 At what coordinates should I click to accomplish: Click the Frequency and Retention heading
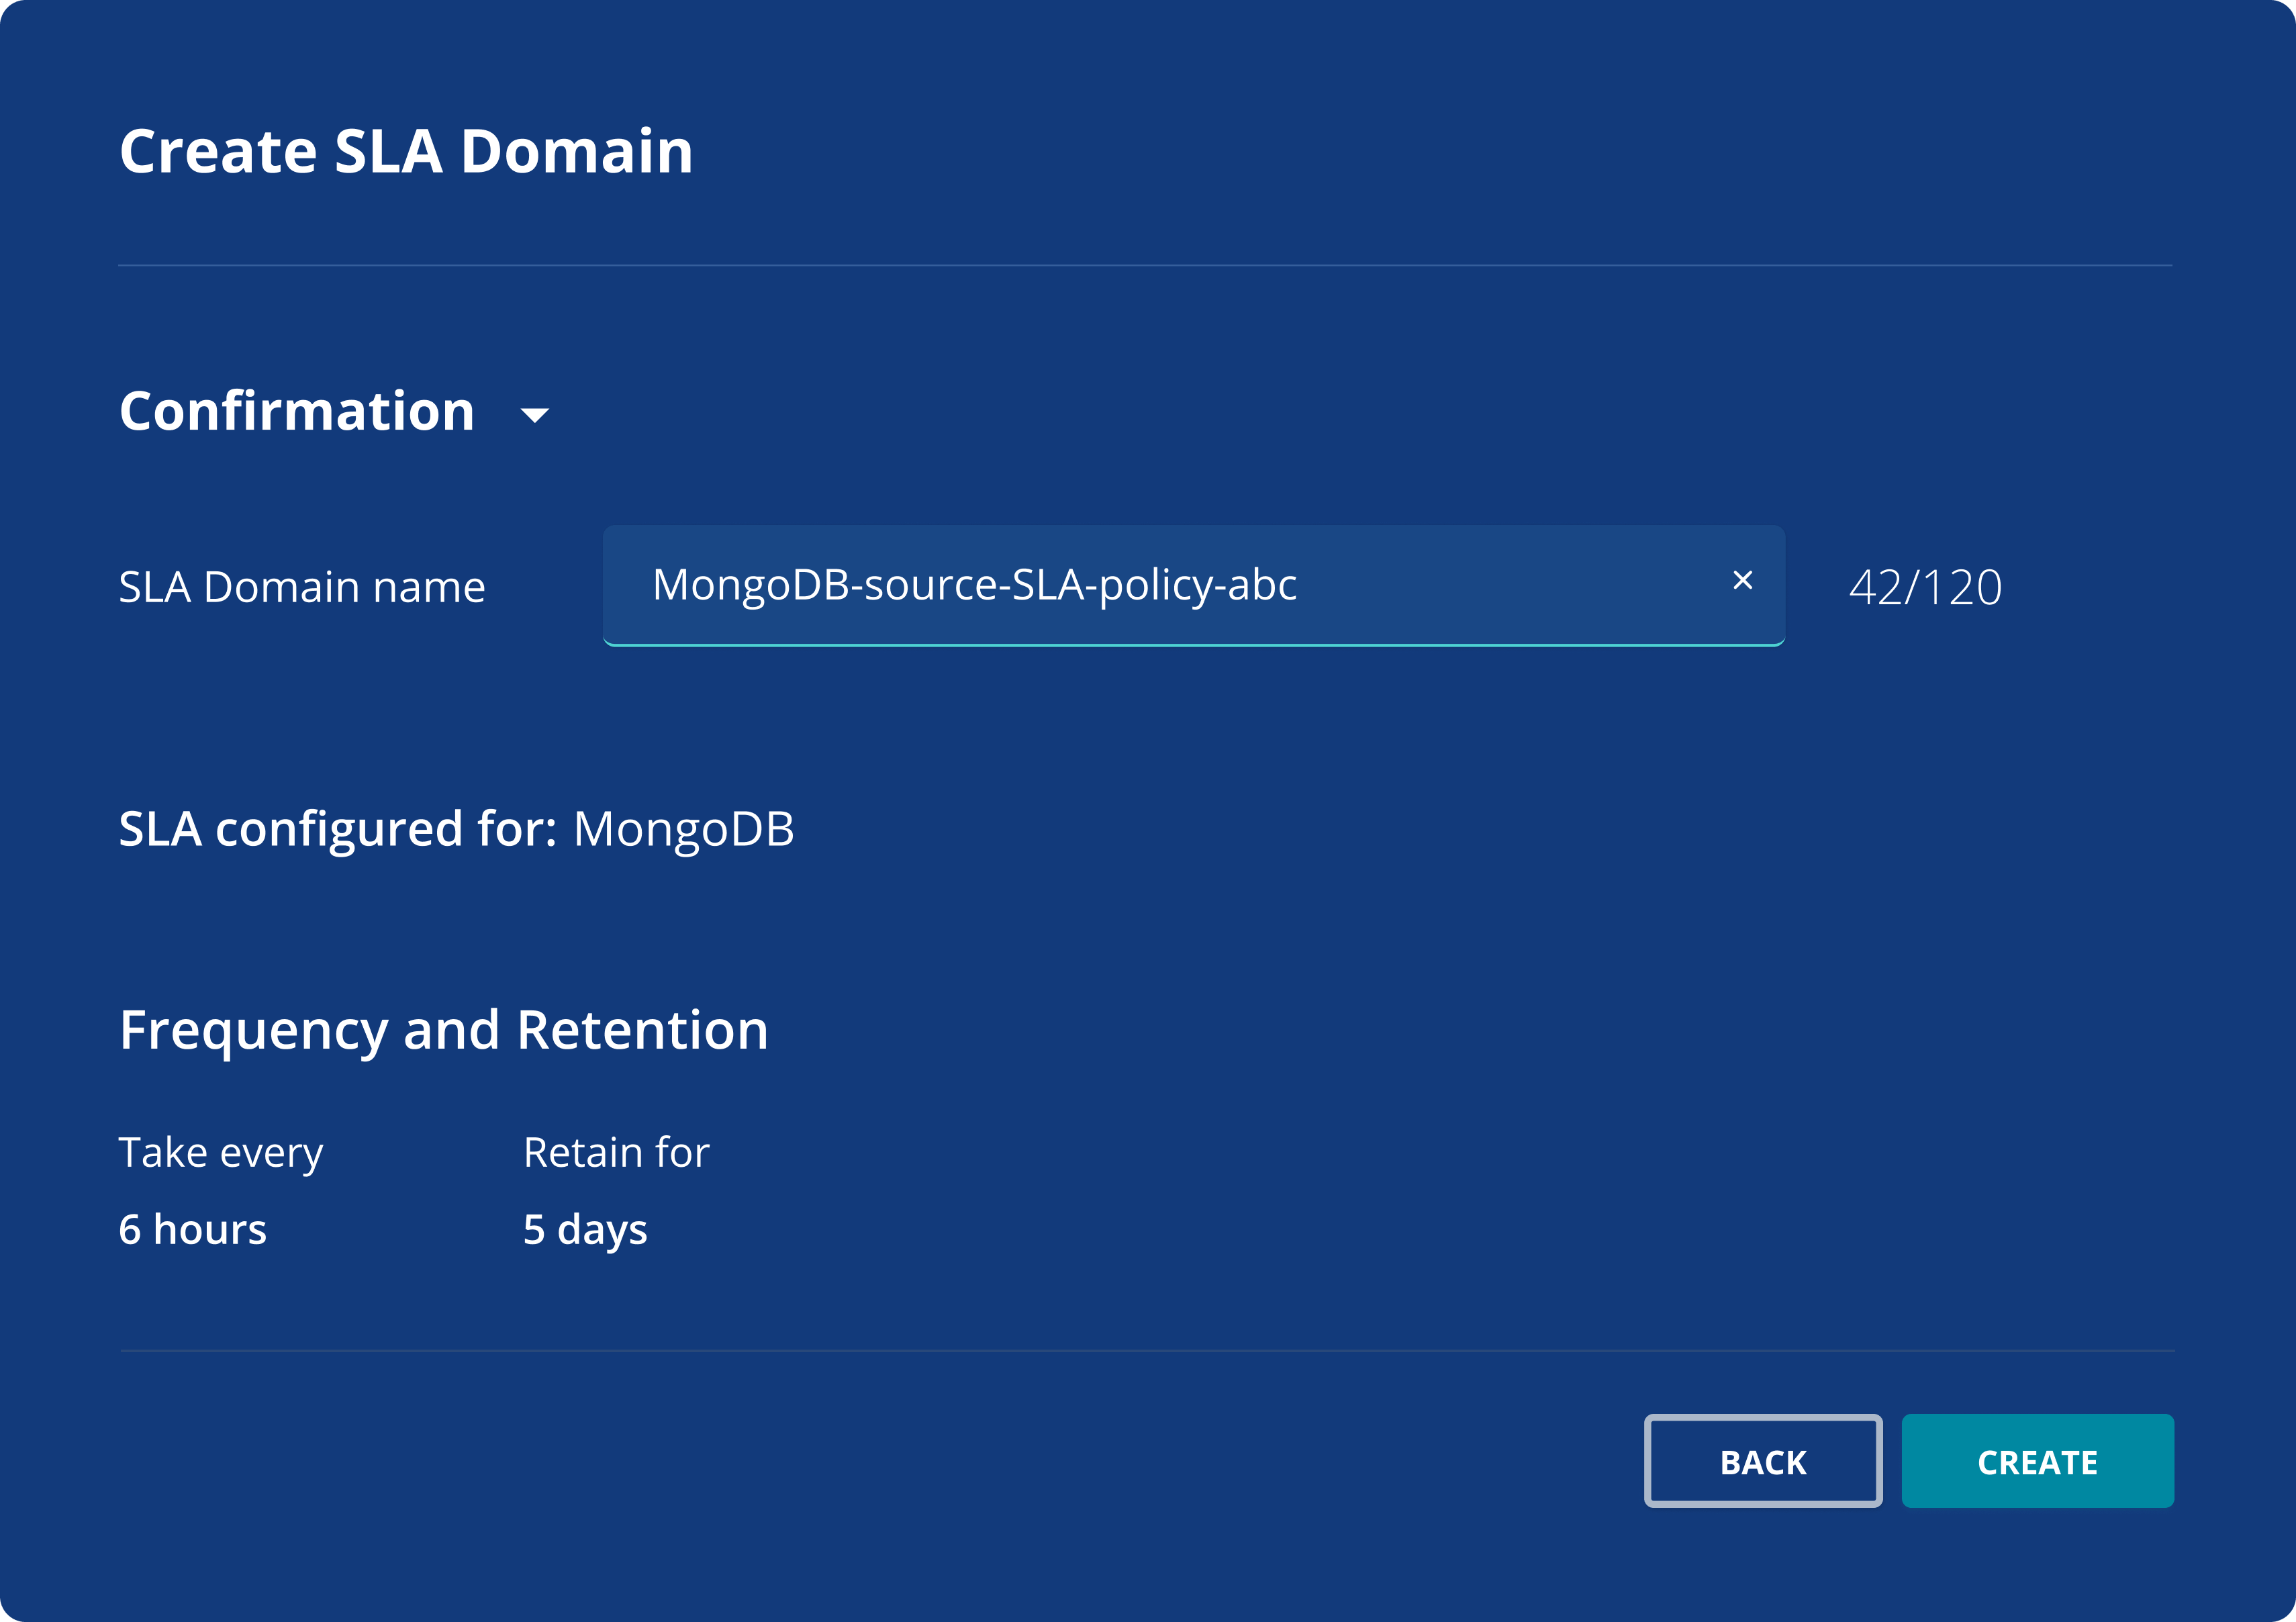pyautogui.click(x=444, y=1031)
